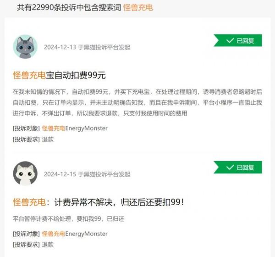Click the second 投诉要求 退款 line
Viewport: 275px width, 257px height.
point(33,245)
